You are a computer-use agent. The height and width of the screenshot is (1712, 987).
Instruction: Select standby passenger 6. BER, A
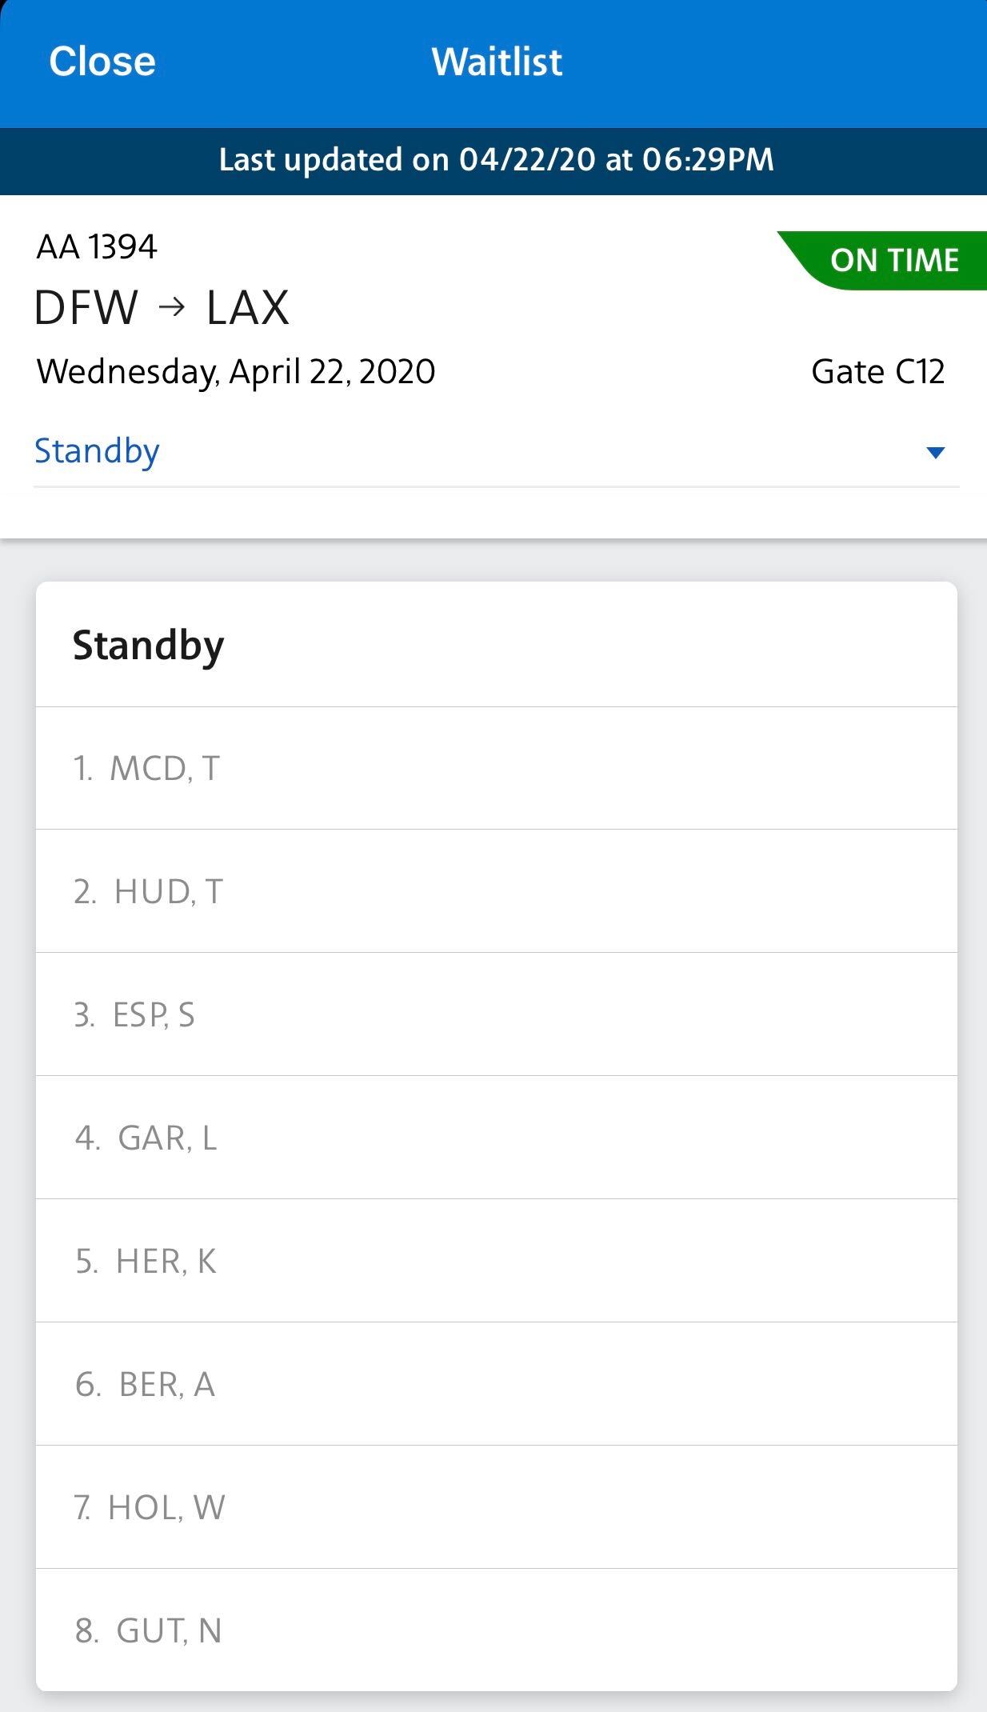(497, 1384)
